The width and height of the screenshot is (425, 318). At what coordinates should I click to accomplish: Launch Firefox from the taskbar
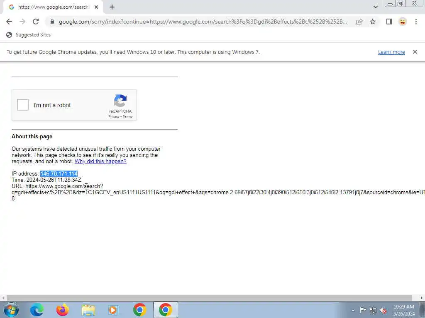coord(63,310)
